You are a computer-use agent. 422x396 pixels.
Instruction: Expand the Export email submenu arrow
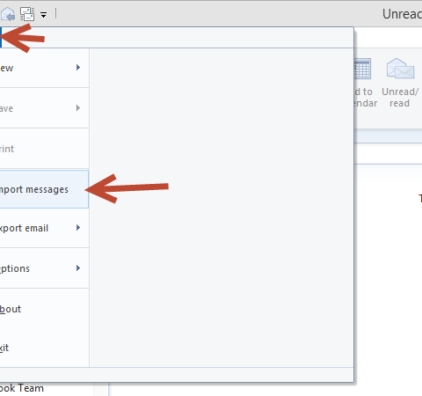pos(78,228)
